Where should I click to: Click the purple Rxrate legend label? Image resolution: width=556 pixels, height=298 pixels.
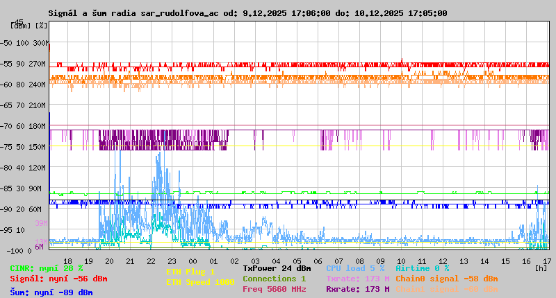[357, 289]
